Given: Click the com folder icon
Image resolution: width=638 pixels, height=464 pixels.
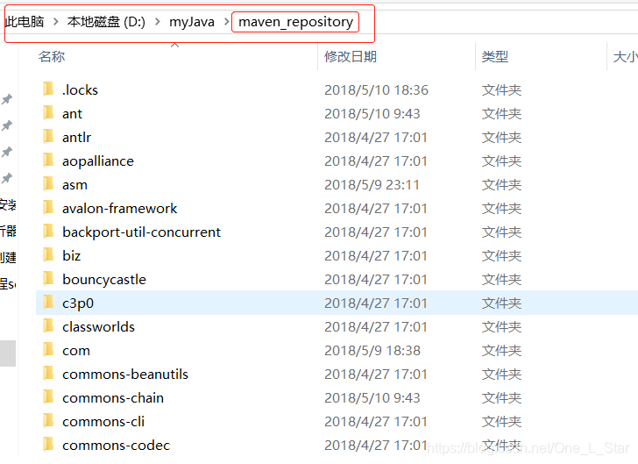Looking at the screenshot, I should coord(48,349).
